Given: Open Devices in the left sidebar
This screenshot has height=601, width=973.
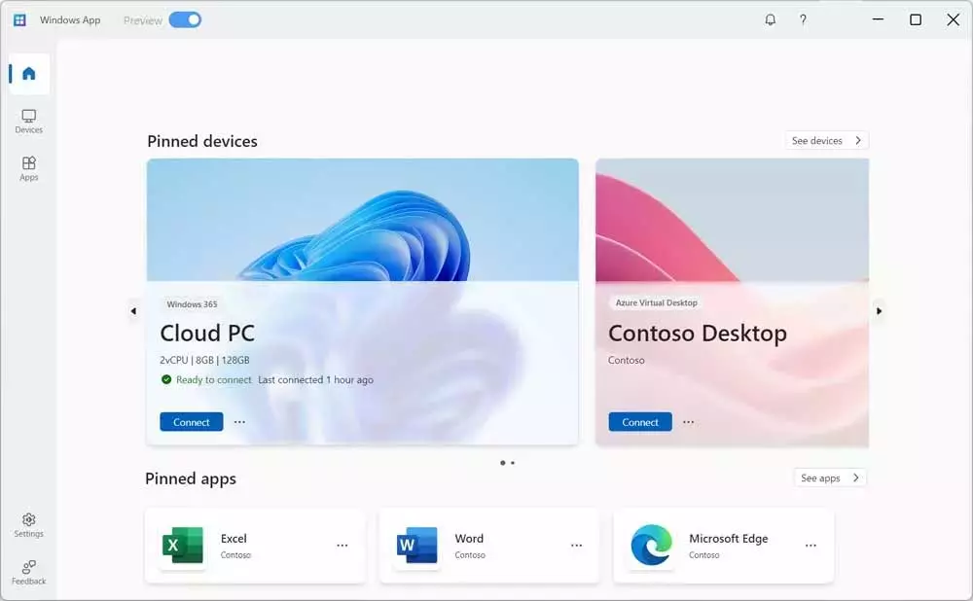Looking at the screenshot, I should point(29,122).
